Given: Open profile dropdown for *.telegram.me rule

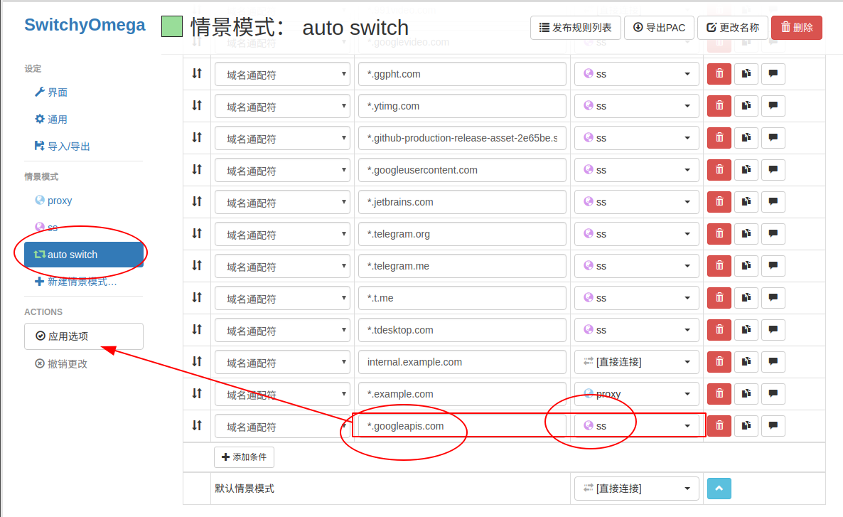Looking at the screenshot, I should 637,266.
